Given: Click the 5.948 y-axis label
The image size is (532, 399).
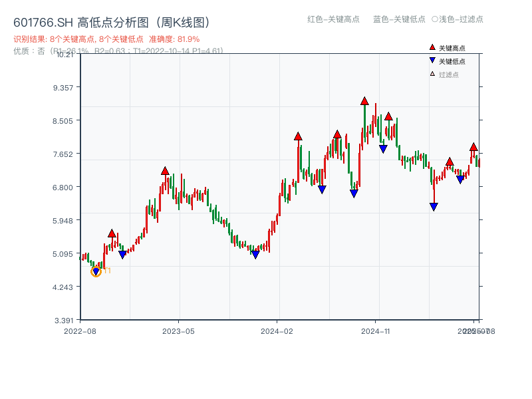Looking at the screenshot, I should (63, 221).
